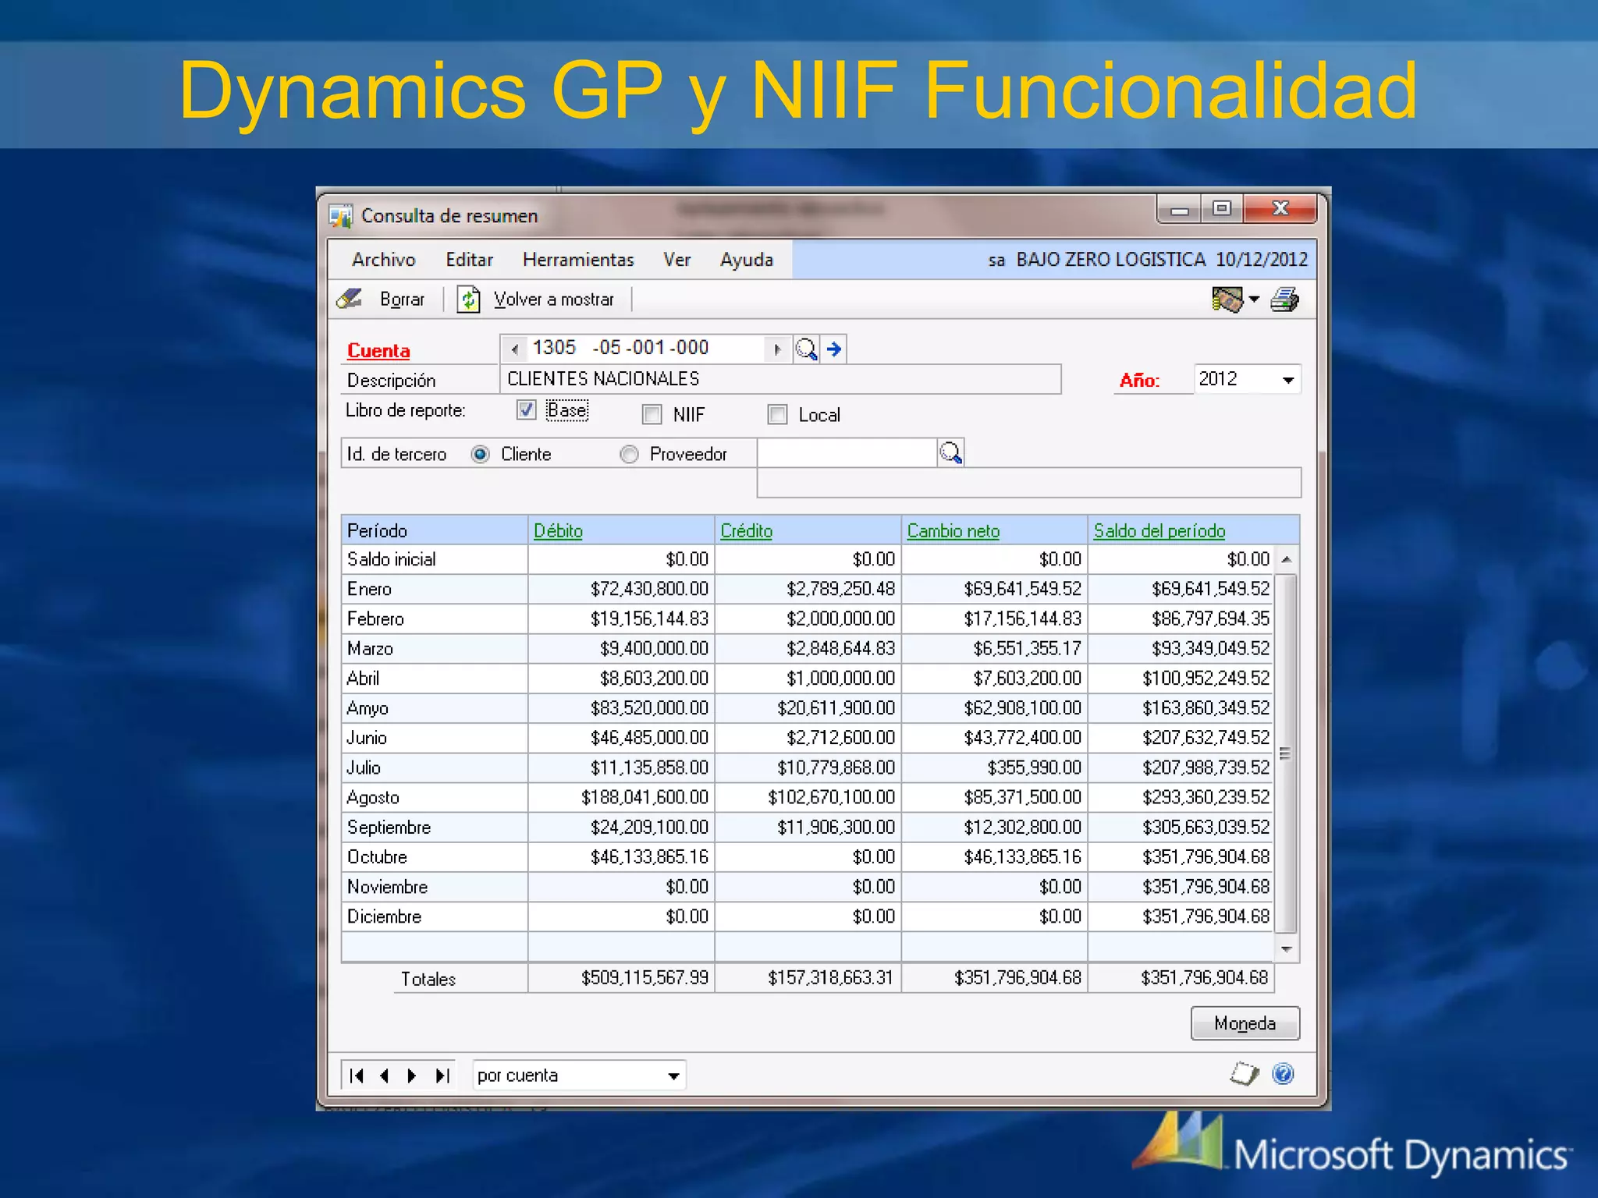Click the Amyo period row
Screen dimensions: 1598x1198
[808, 708]
